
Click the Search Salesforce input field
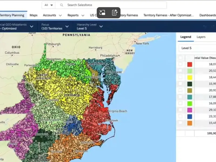(113, 5)
